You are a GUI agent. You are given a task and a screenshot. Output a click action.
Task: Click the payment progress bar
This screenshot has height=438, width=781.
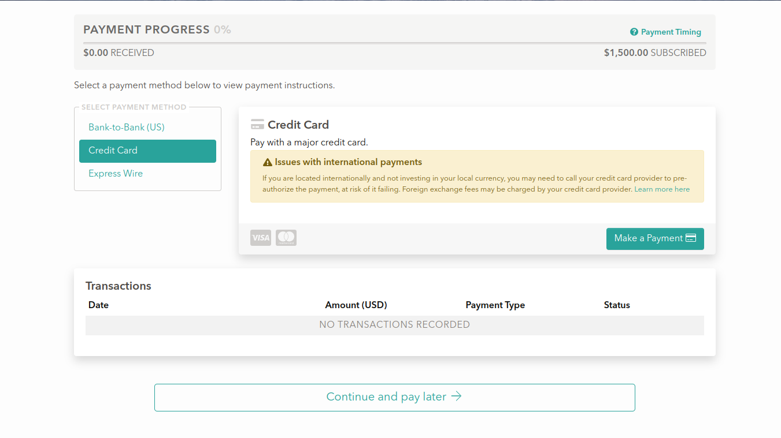[x=394, y=43]
